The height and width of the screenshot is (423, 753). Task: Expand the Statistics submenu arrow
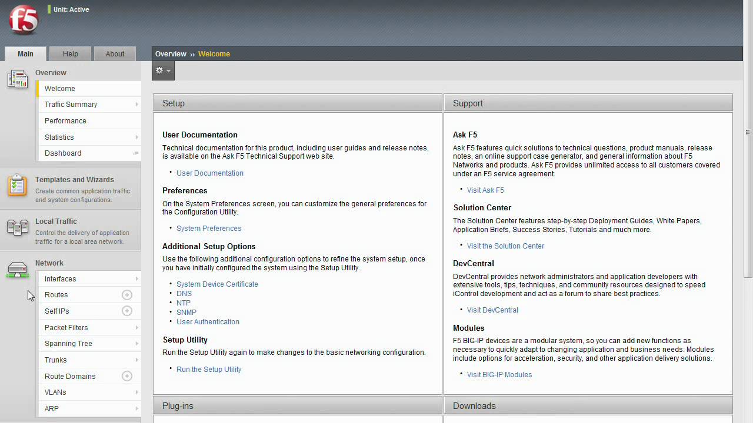pos(136,137)
